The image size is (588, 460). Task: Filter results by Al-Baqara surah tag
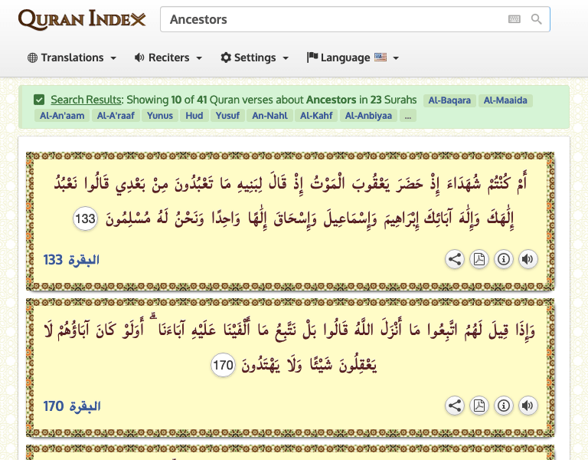[x=449, y=100]
